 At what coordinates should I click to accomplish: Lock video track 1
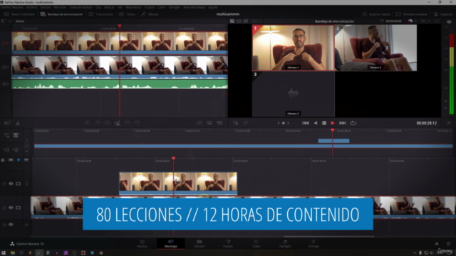[4, 208]
